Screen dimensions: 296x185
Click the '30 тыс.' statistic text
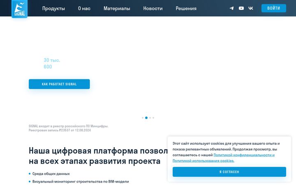pyautogui.click(x=52, y=60)
